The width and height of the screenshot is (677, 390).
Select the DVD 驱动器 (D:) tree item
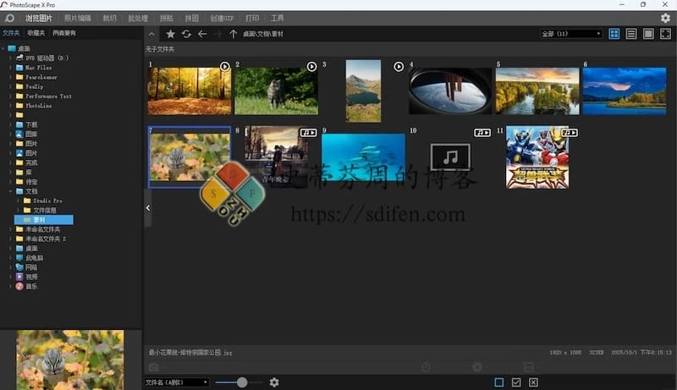pos(47,58)
